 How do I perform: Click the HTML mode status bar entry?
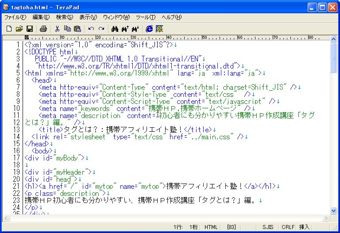[211, 227]
